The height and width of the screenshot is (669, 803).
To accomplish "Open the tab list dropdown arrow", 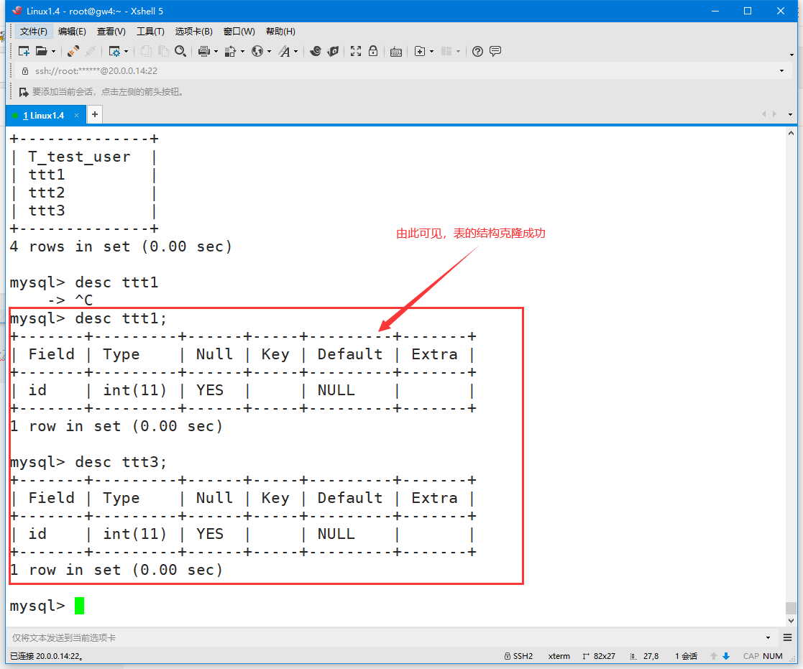I will coord(790,115).
